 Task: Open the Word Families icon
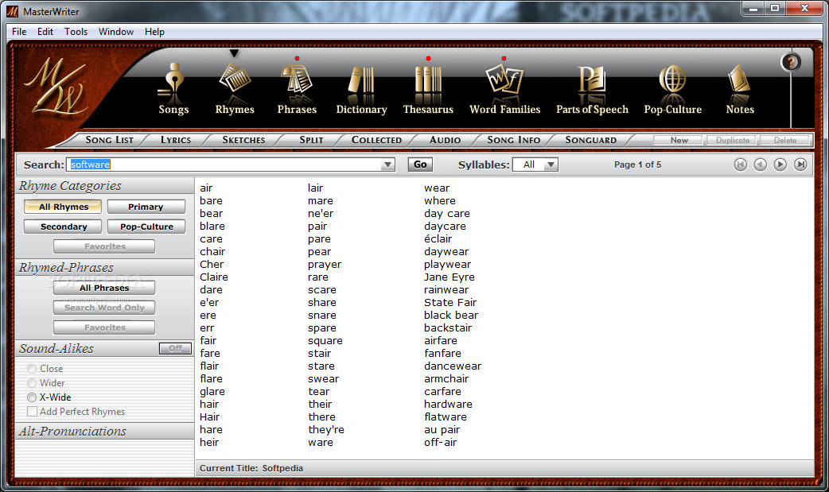(x=505, y=89)
